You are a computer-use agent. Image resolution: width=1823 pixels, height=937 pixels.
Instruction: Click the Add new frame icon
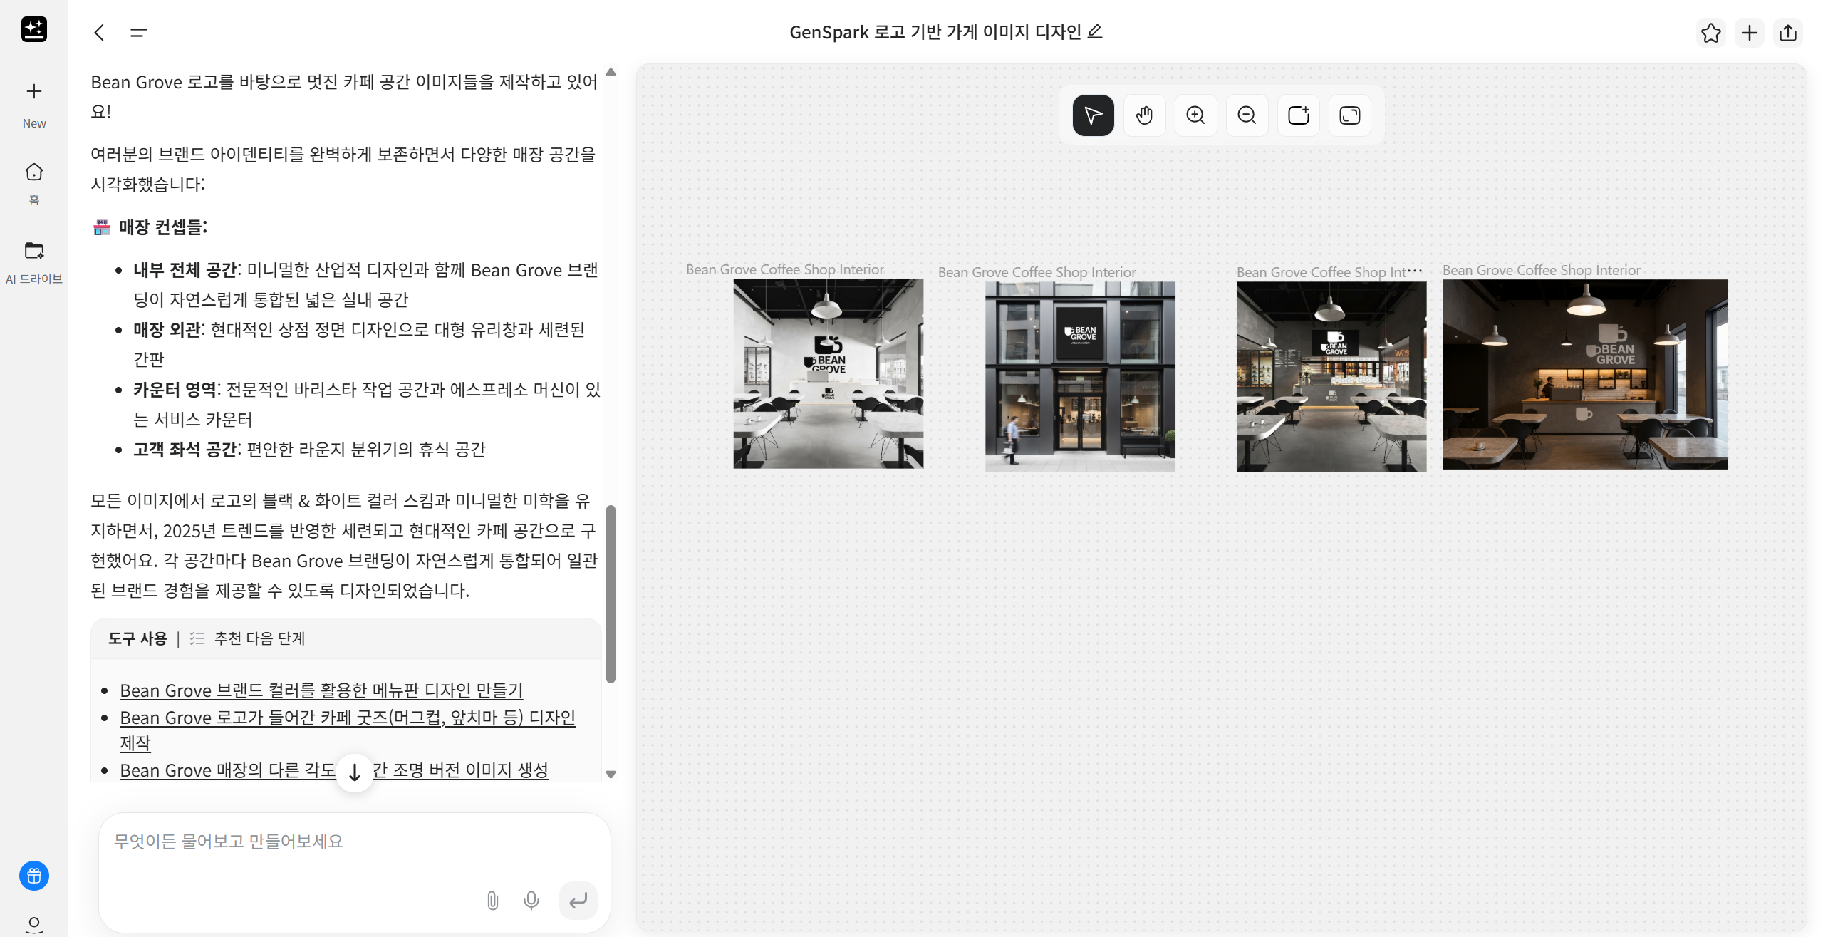pyautogui.click(x=1298, y=115)
